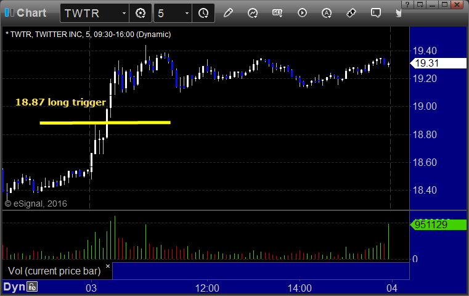Open symbol settings gear icon
The image size is (469, 296).
[x=141, y=13]
